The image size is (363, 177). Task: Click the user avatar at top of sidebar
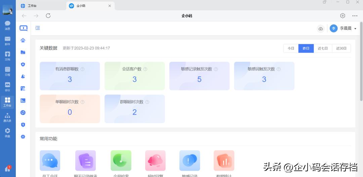tap(7, 10)
